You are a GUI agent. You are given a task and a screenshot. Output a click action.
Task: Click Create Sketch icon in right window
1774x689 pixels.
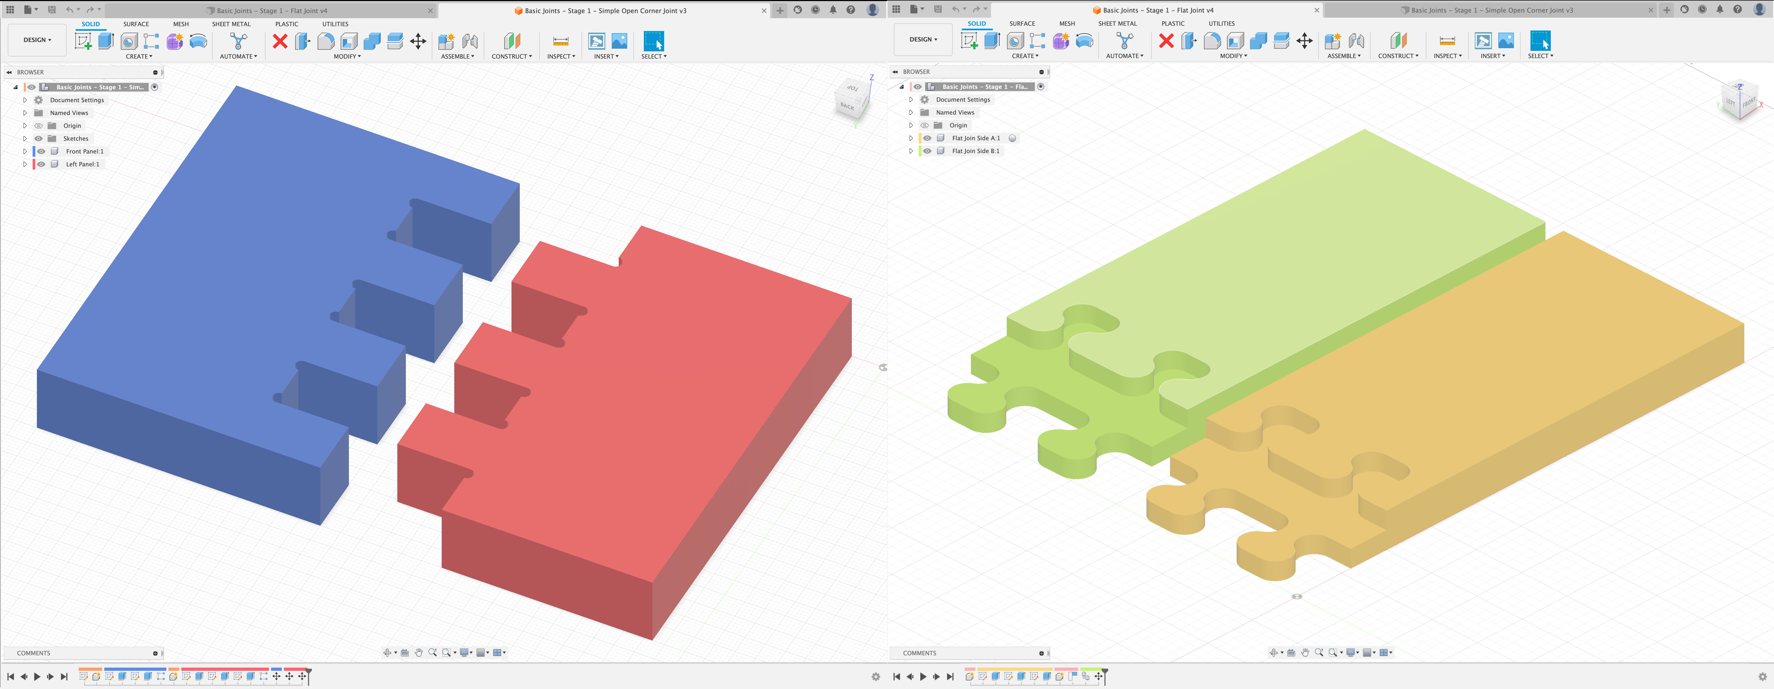(x=970, y=41)
